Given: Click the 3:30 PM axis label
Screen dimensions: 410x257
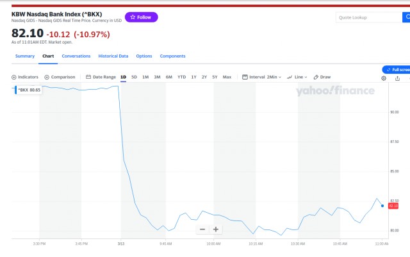Looking at the screenshot, I should click(x=39, y=244).
